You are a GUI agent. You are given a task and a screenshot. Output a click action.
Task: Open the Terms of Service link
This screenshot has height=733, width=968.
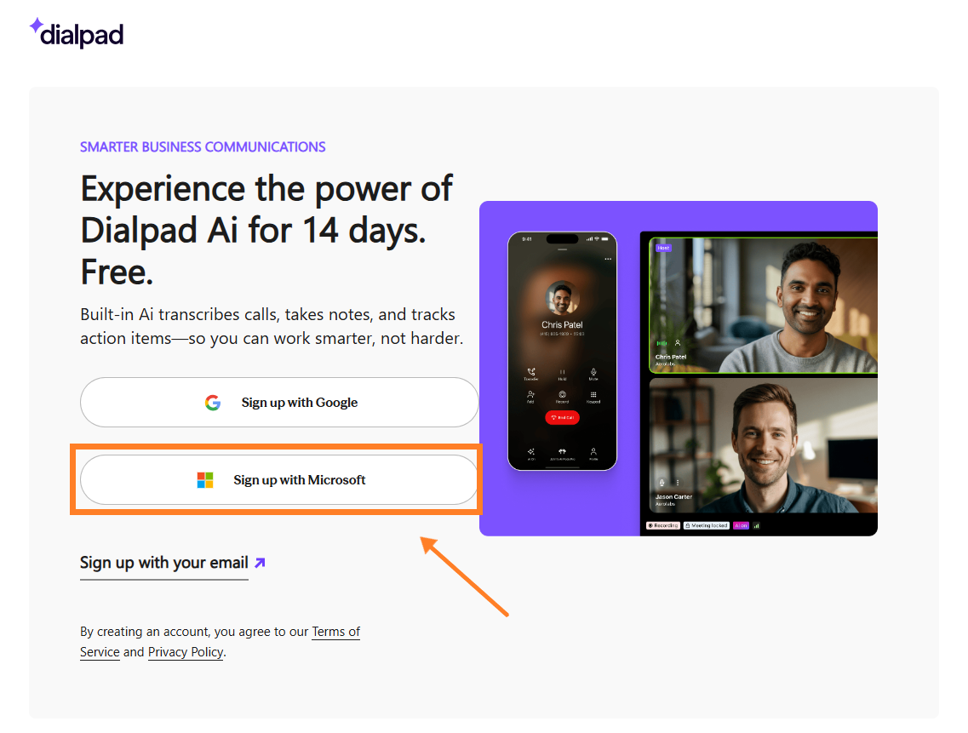coord(220,642)
